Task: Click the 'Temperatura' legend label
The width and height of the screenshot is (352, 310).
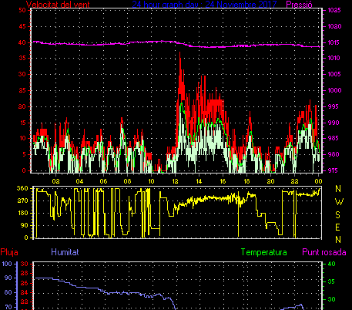Action: click(x=263, y=252)
